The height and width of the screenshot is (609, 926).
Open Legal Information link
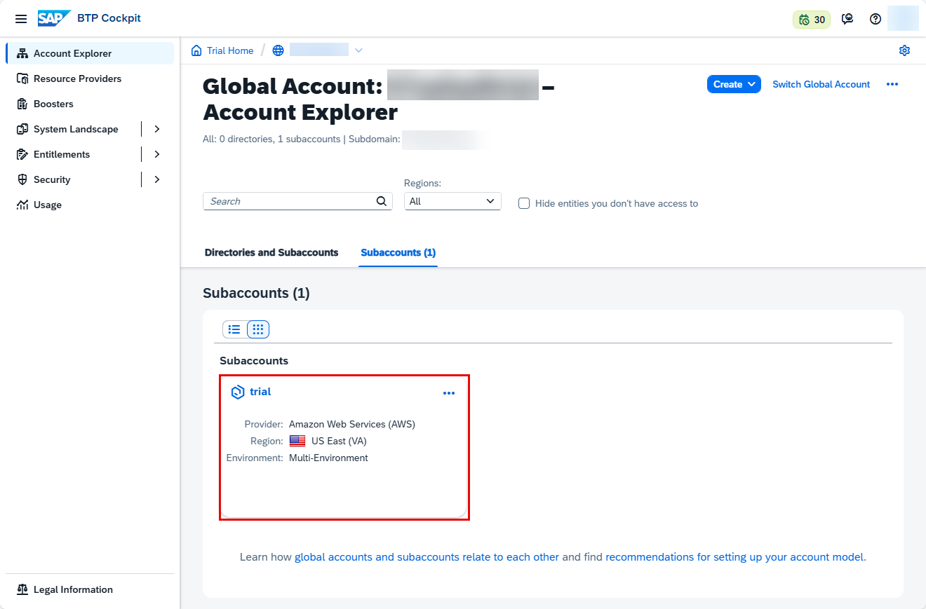coord(73,589)
